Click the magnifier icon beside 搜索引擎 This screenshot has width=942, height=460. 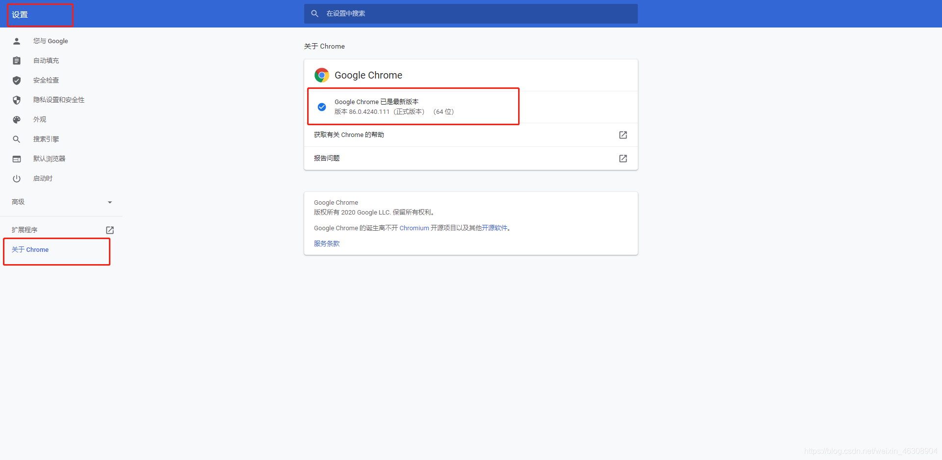[x=17, y=139]
